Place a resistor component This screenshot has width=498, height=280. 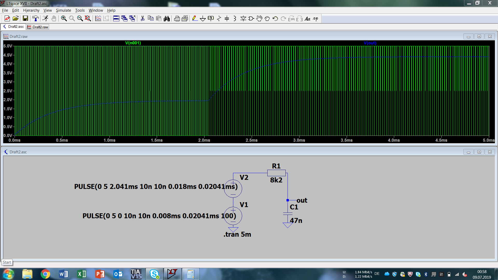pyautogui.click(x=219, y=18)
